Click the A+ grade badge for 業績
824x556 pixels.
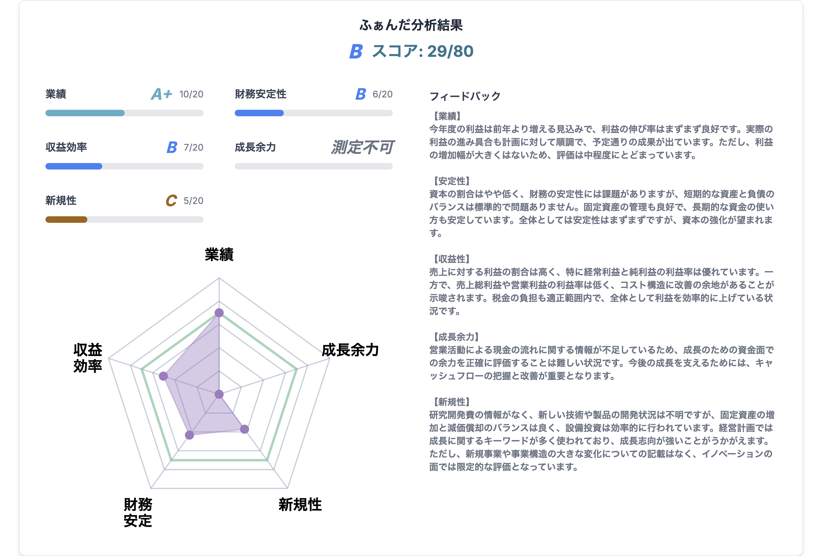pos(162,94)
